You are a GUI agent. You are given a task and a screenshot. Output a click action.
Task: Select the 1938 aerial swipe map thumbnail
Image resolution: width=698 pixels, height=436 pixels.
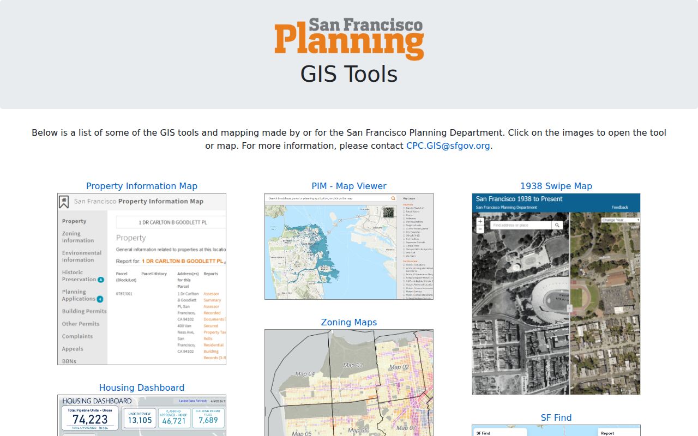[x=556, y=294]
